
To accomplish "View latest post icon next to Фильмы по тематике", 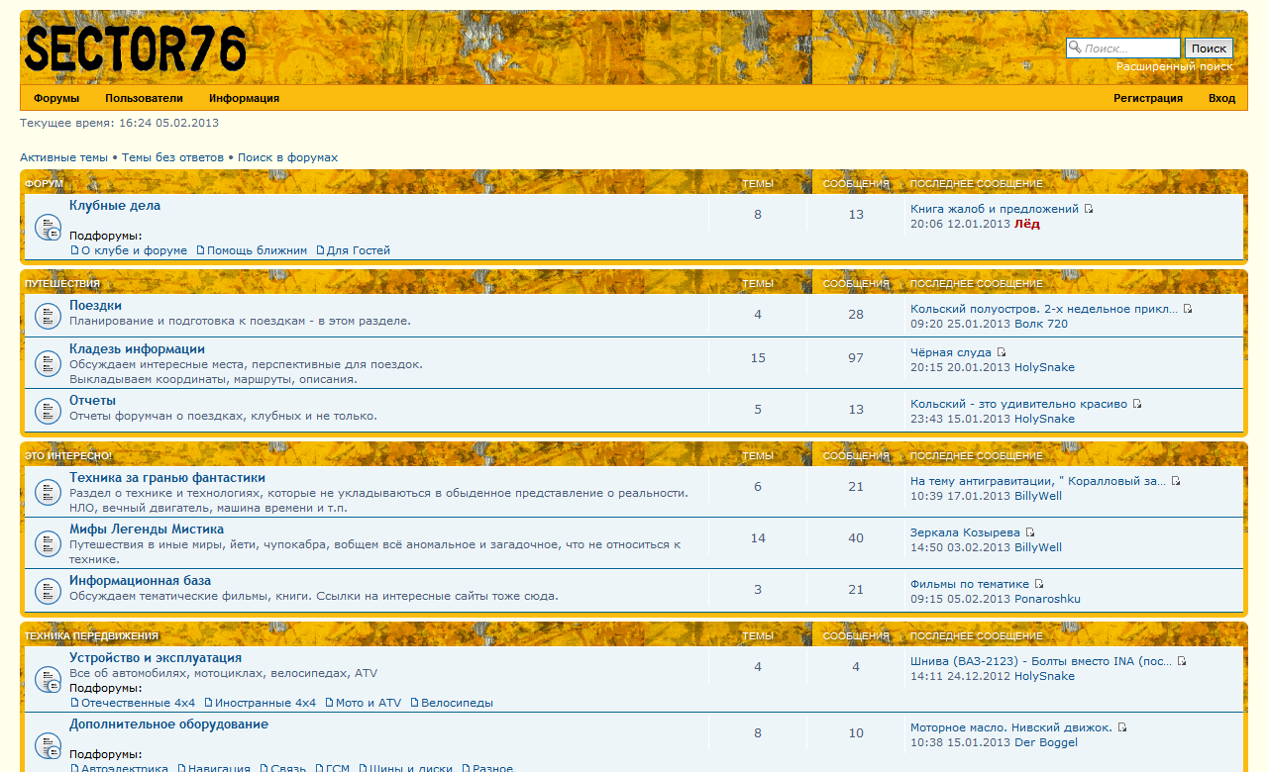I will click(x=1039, y=584).
